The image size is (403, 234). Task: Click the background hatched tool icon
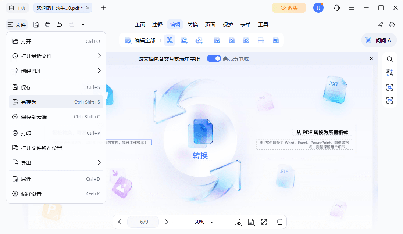[x=246, y=40]
